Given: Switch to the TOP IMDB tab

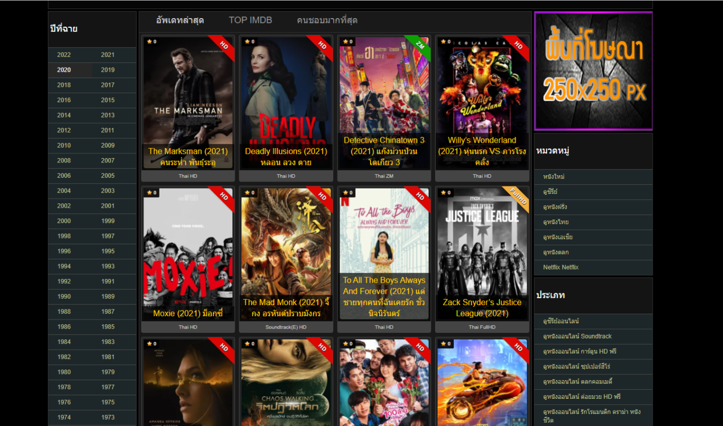Looking at the screenshot, I should [251, 20].
